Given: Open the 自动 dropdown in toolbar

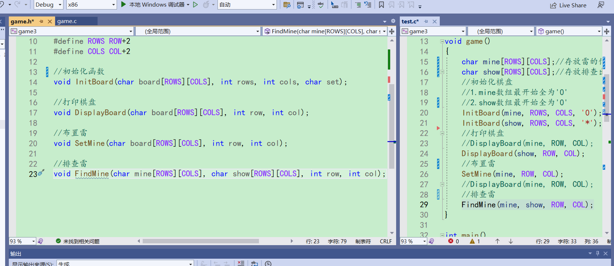Looking at the screenshot, I should (247, 5).
